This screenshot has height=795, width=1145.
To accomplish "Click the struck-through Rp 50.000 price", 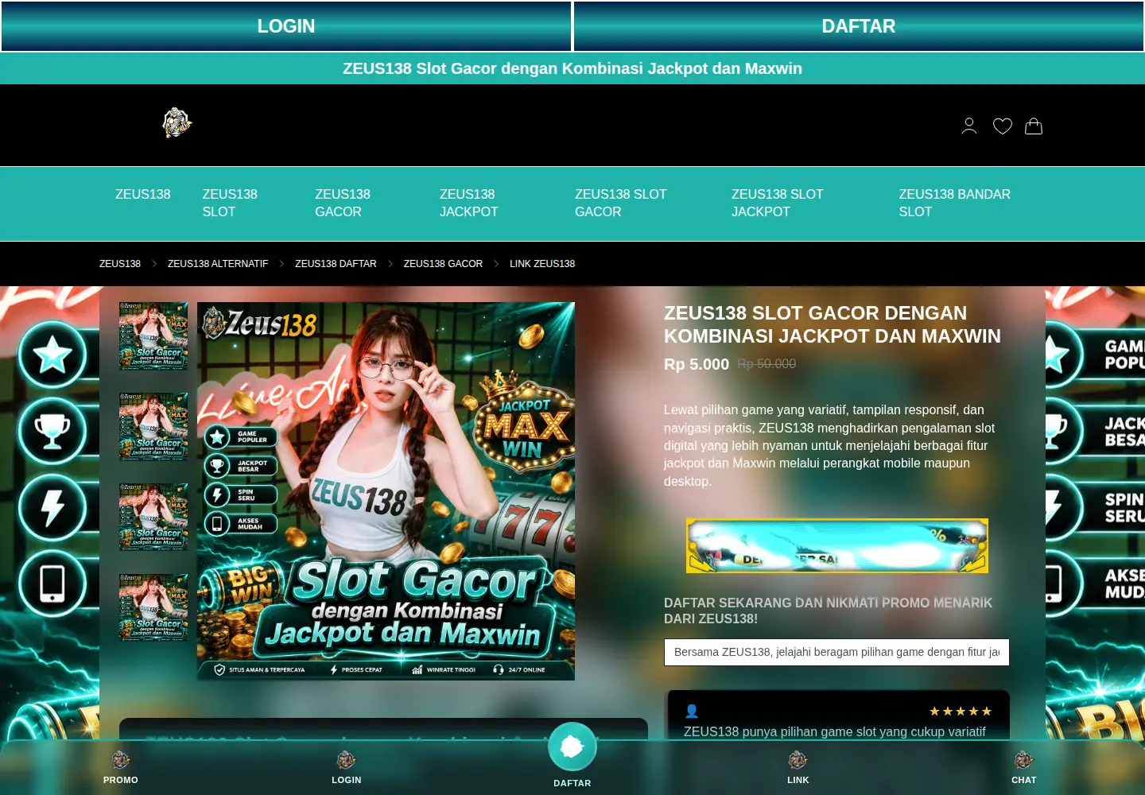I will pos(767,363).
